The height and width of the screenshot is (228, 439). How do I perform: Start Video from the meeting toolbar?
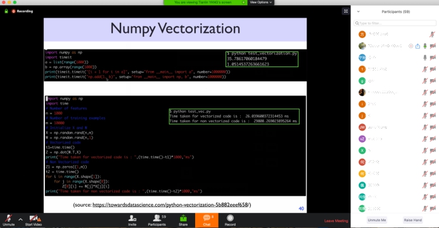pos(34,220)
